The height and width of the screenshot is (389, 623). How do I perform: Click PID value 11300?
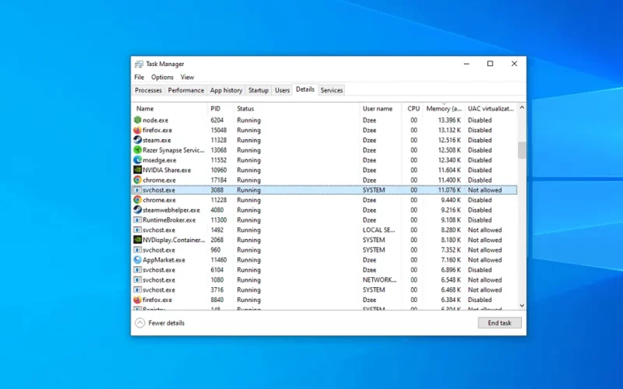[219, 220]
